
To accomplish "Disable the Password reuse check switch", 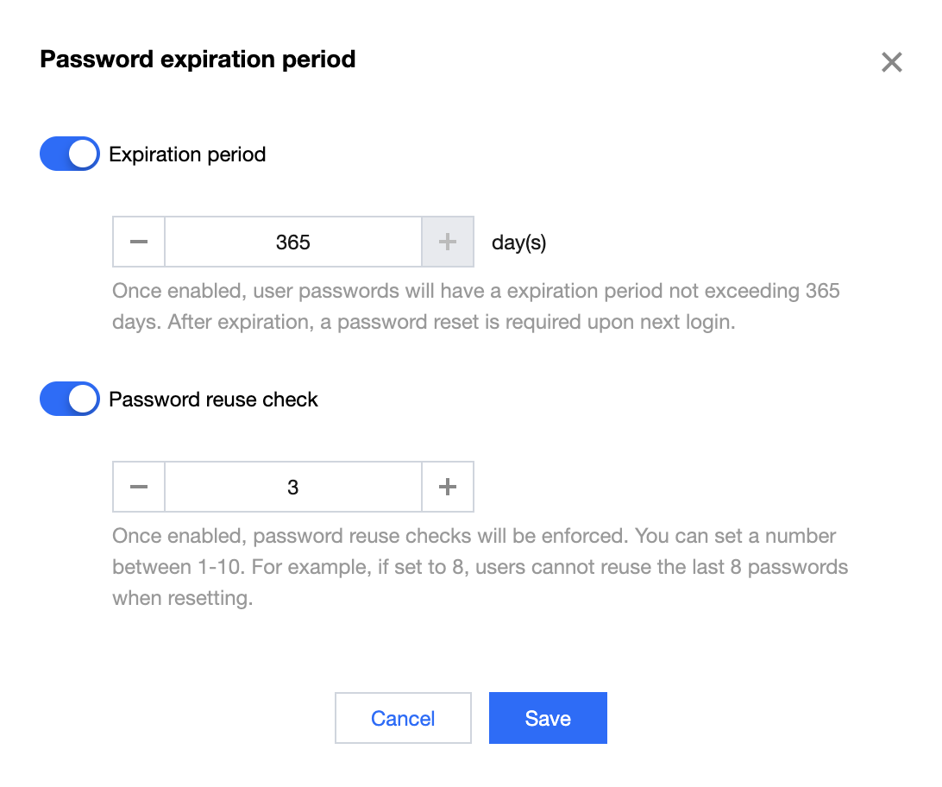I will [x=70, y=400].
